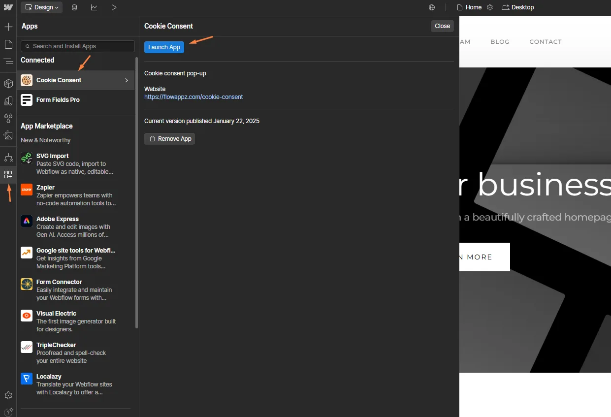This screenshot has width=611, height=417.
Task: Open the Variables droplets icon
Action: 8,118
